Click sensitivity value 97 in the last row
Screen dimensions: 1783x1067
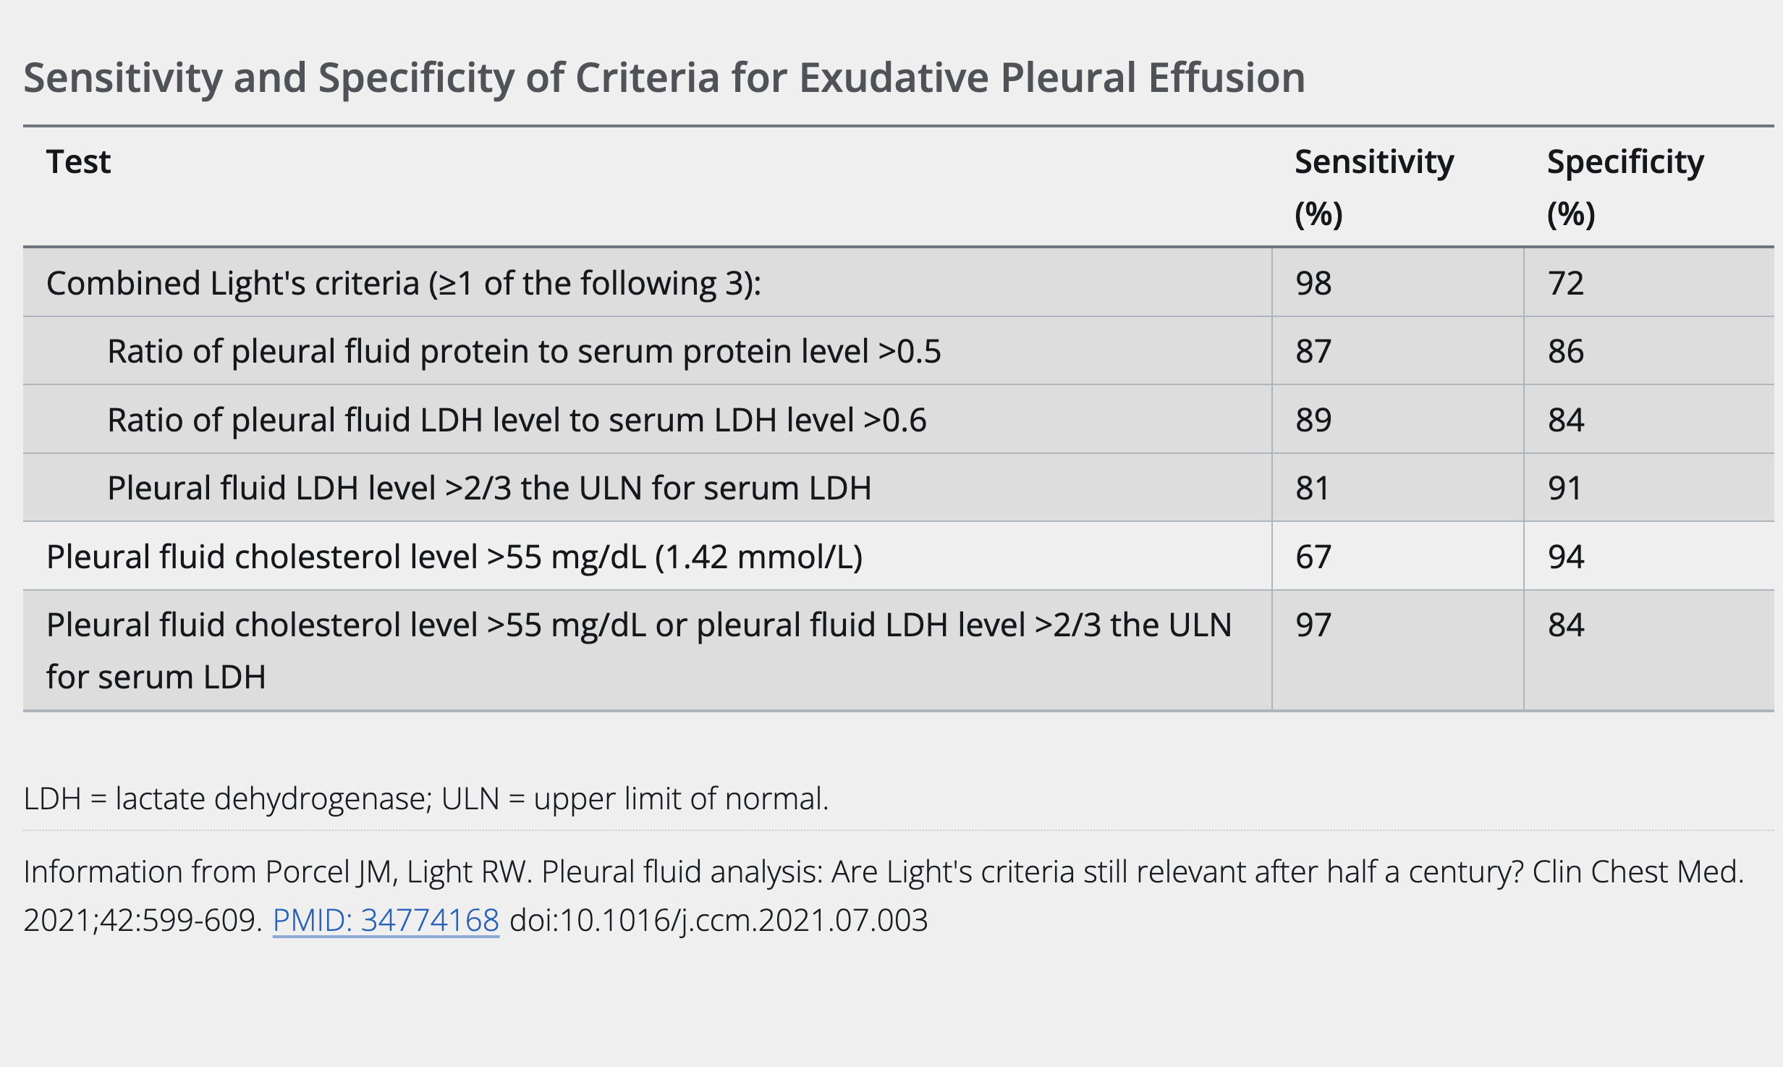pyautogui.click(x=1313, y=625)
